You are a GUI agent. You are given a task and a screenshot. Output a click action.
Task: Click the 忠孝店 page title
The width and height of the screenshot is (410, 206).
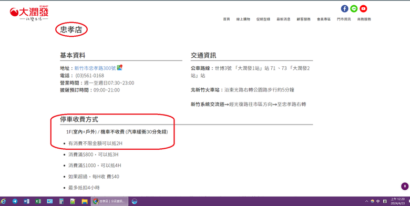click(x=71, y=29)
